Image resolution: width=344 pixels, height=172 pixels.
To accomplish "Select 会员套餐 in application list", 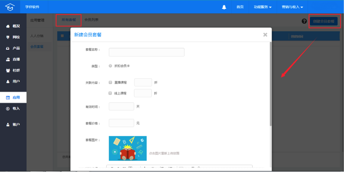I will (37, 47).
